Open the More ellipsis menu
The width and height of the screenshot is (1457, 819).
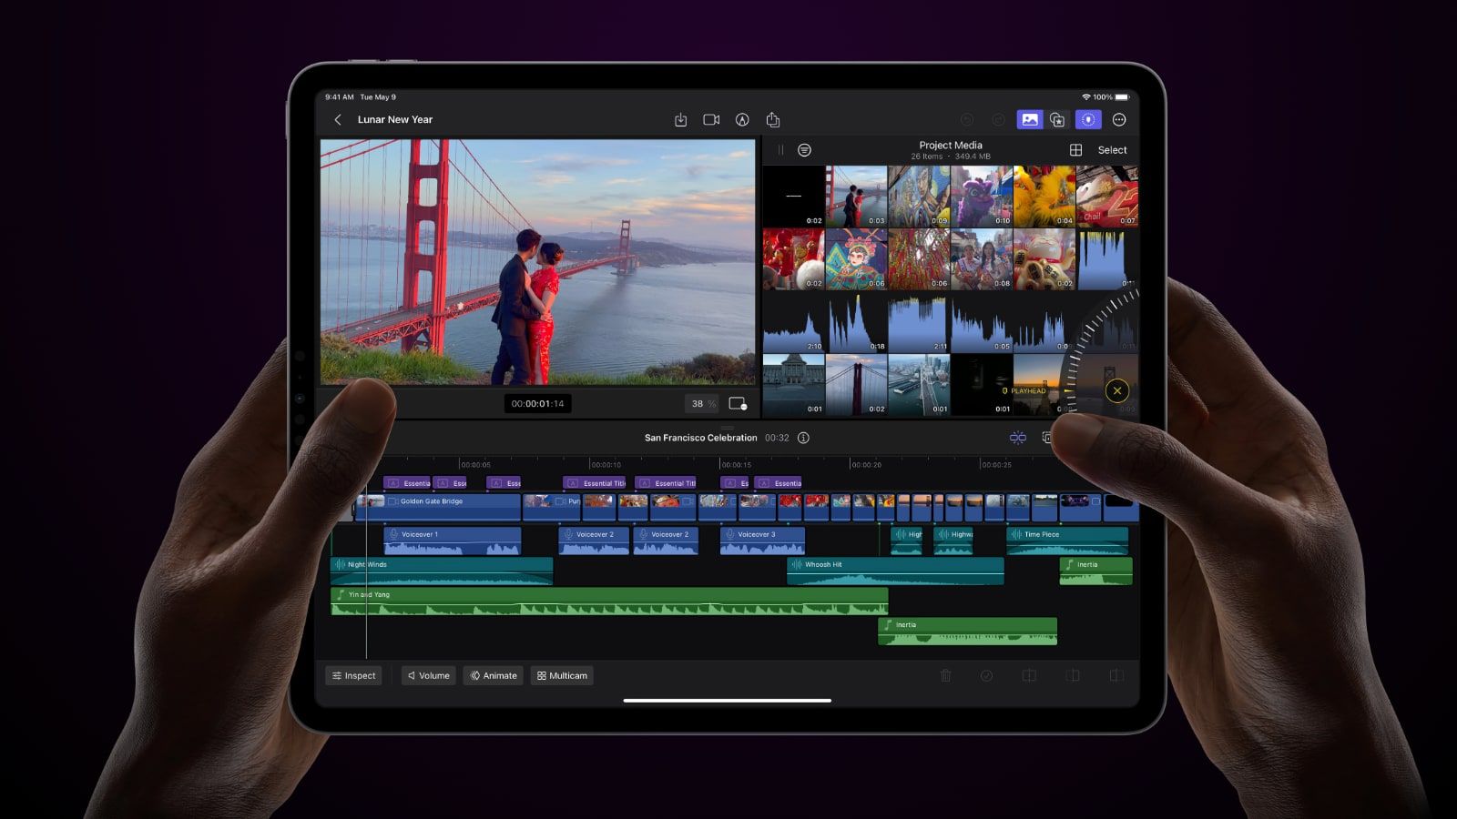1119,120
